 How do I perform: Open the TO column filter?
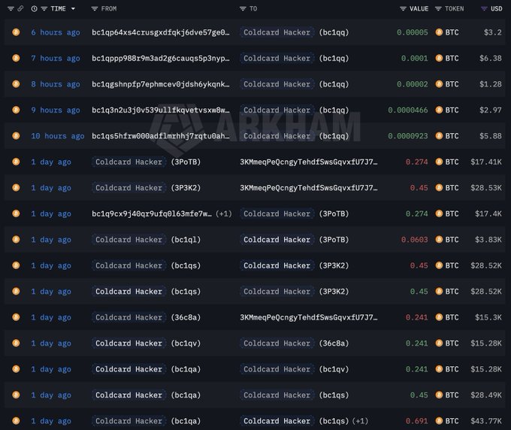pyautogui.click(x=243, y=9)
